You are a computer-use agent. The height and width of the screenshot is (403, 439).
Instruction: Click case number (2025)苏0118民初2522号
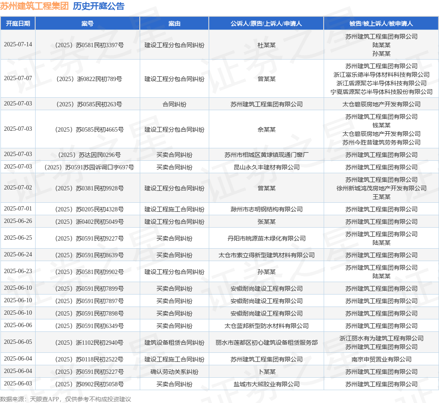tap(89, 359)
